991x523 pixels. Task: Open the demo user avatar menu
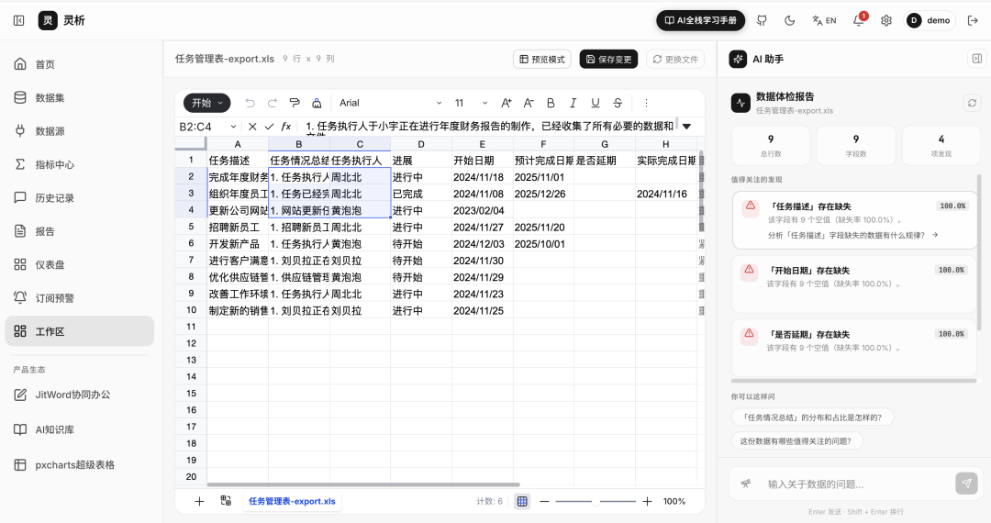[x=929, y=21]
